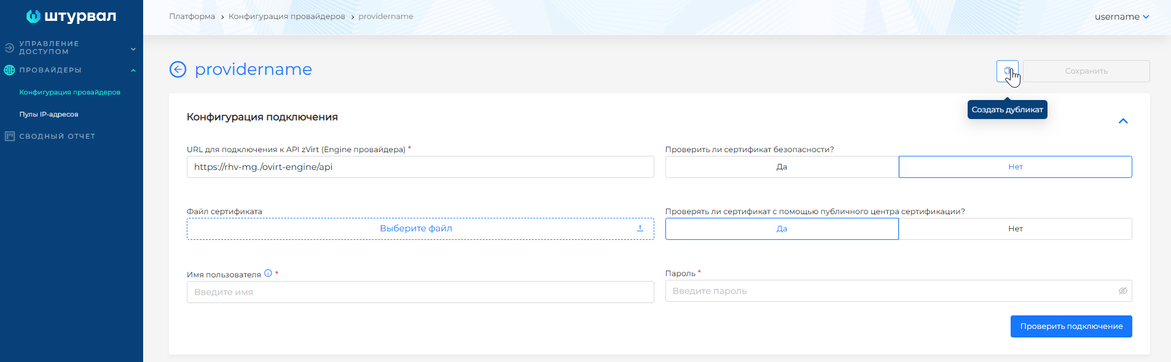Open Конфигурация провайдеров in the sidebar

69,92
